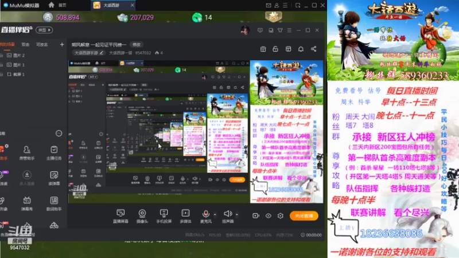
Task: Click the green jade currency 14
Action: tap(202, 18)
